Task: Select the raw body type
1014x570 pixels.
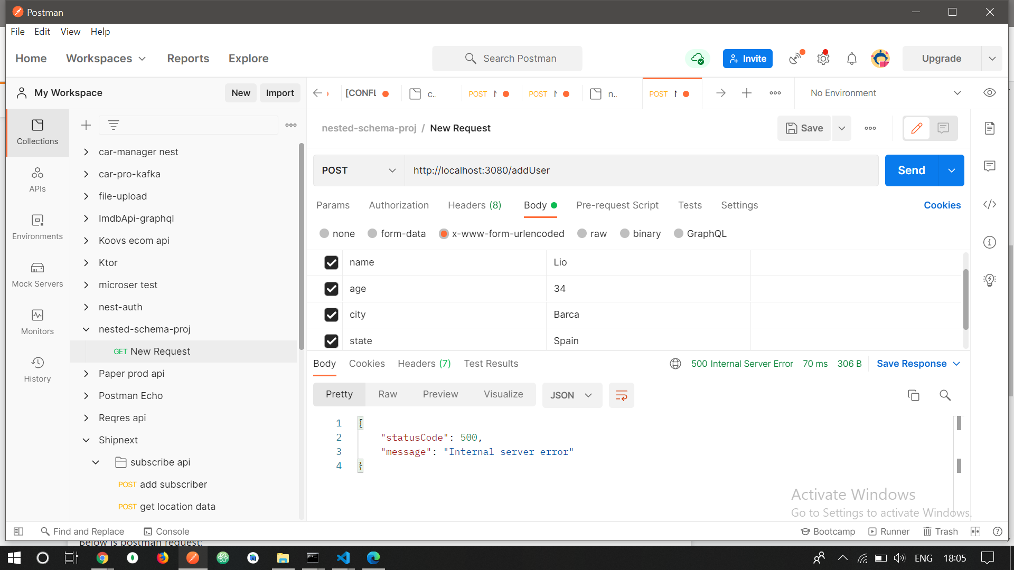Action: click(x=582, y=234)
